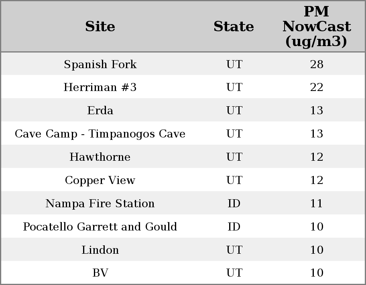Select the UT state cell for Erda
The width and height of the screenshot is (366, 285).
point(234,111)
